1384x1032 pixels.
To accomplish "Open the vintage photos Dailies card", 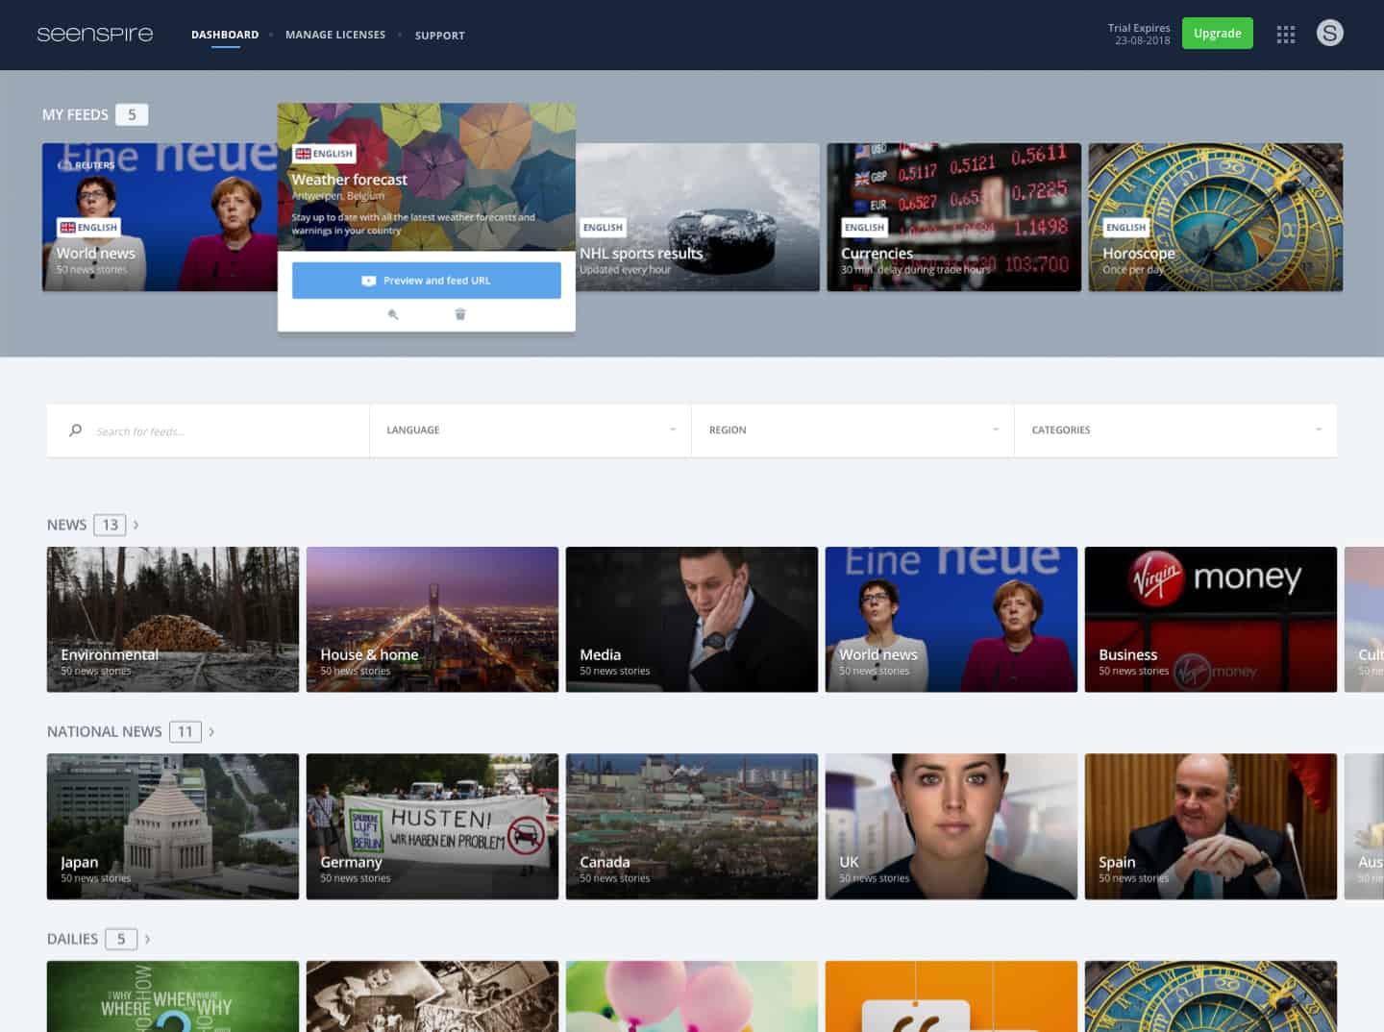I will (432, 996).
